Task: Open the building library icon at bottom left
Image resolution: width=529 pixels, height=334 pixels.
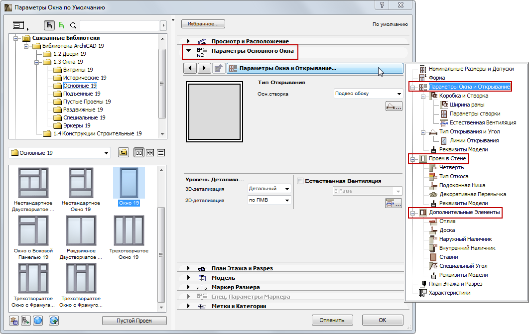Action: click(14, 320)
